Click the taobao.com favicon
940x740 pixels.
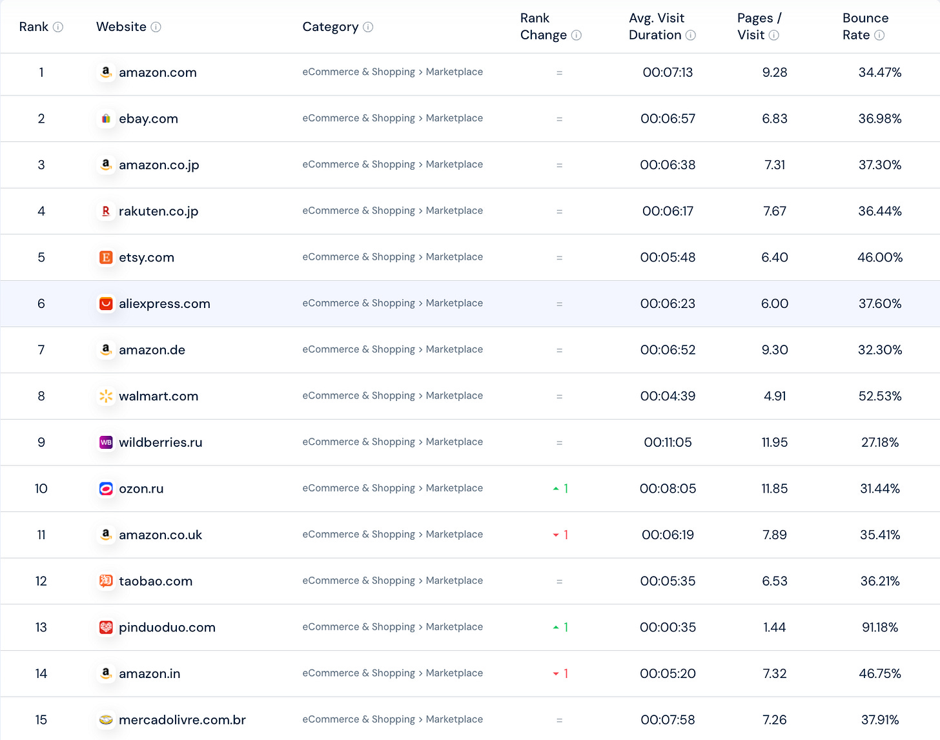click(106, 581)
